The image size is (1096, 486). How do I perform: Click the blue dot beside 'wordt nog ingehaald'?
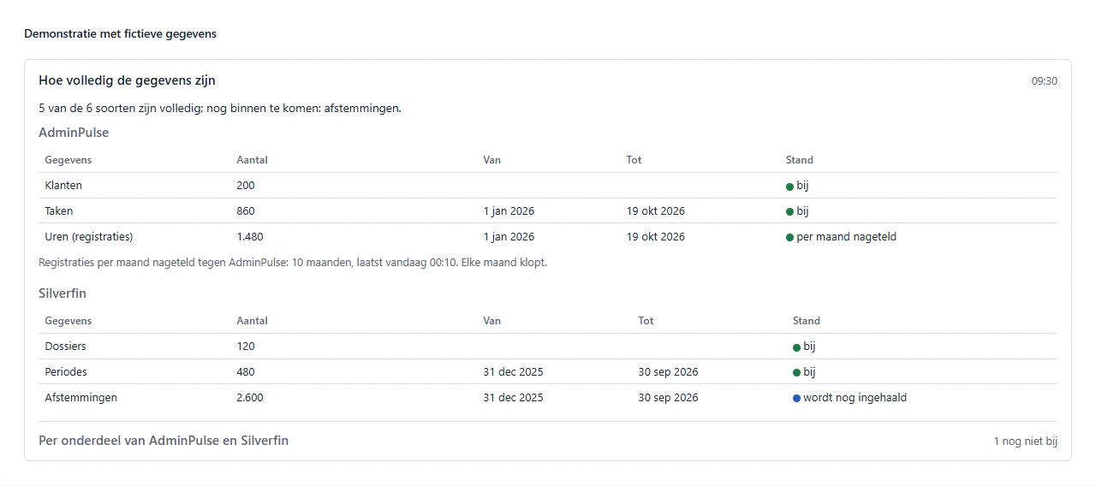coord(796,398)
